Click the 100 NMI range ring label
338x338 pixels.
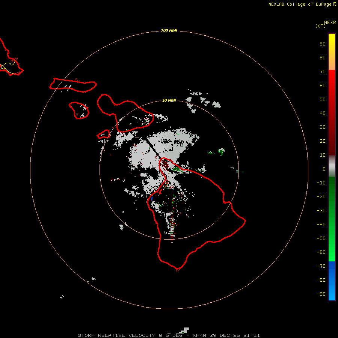pyautogui.click(x=169, y=31)
